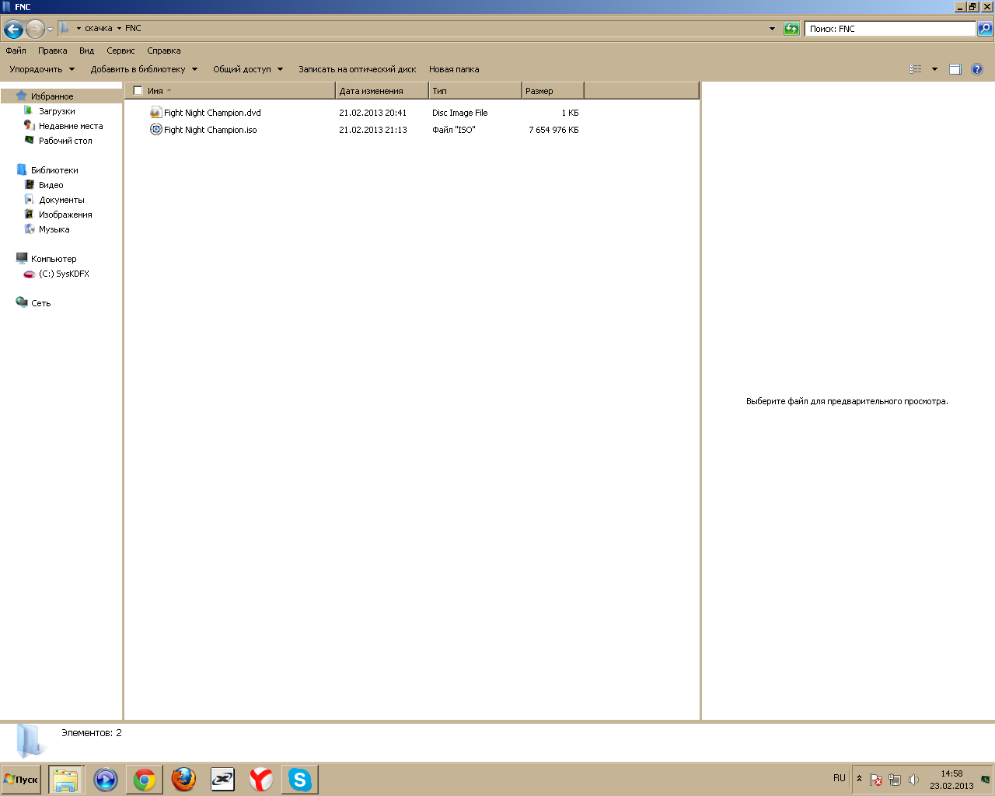
Task: Launch Mozilla Firefox from the taskbar
Action: click(x=183, y=779)
